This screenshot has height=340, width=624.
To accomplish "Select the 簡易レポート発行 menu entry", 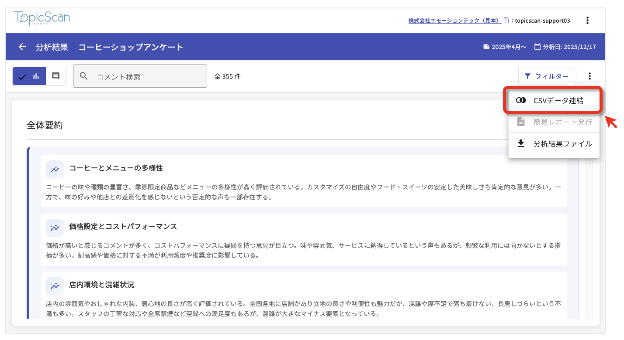I will [x=554, y=122].
